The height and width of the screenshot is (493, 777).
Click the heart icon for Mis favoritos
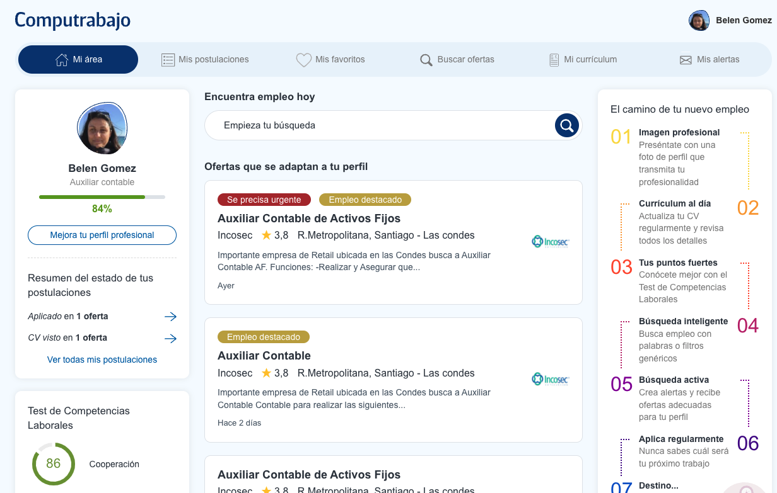click(x=304, y=60)
